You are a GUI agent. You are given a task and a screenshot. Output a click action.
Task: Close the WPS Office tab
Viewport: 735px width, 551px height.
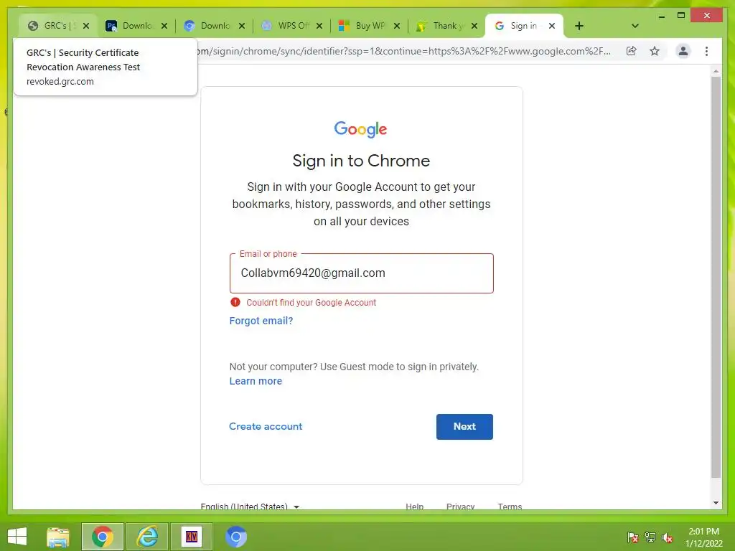coord(319,27)
